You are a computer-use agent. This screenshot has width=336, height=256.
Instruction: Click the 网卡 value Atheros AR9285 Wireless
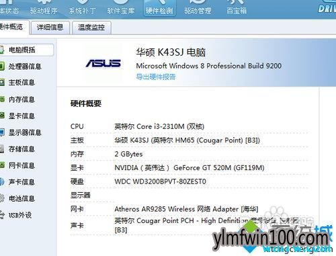tap(186, 209)
